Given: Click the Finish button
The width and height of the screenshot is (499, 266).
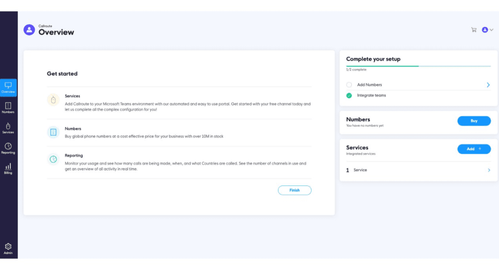Looking at the screenshot, I should tap(295, 190).
